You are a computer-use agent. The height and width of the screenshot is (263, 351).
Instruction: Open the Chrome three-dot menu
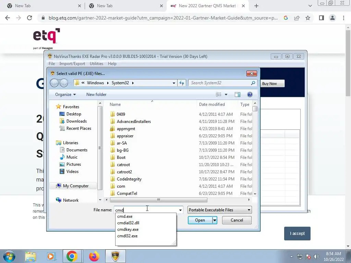click(343, 18)
